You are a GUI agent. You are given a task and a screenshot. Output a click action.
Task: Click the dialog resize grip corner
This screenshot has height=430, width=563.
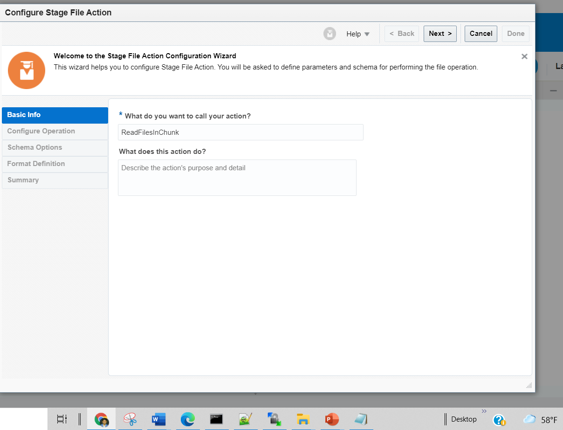tap(529, 385)
